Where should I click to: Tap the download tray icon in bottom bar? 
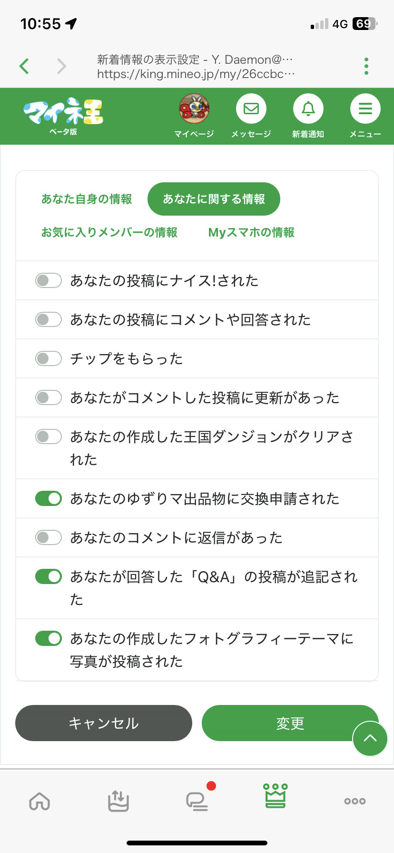pos(118,801)
